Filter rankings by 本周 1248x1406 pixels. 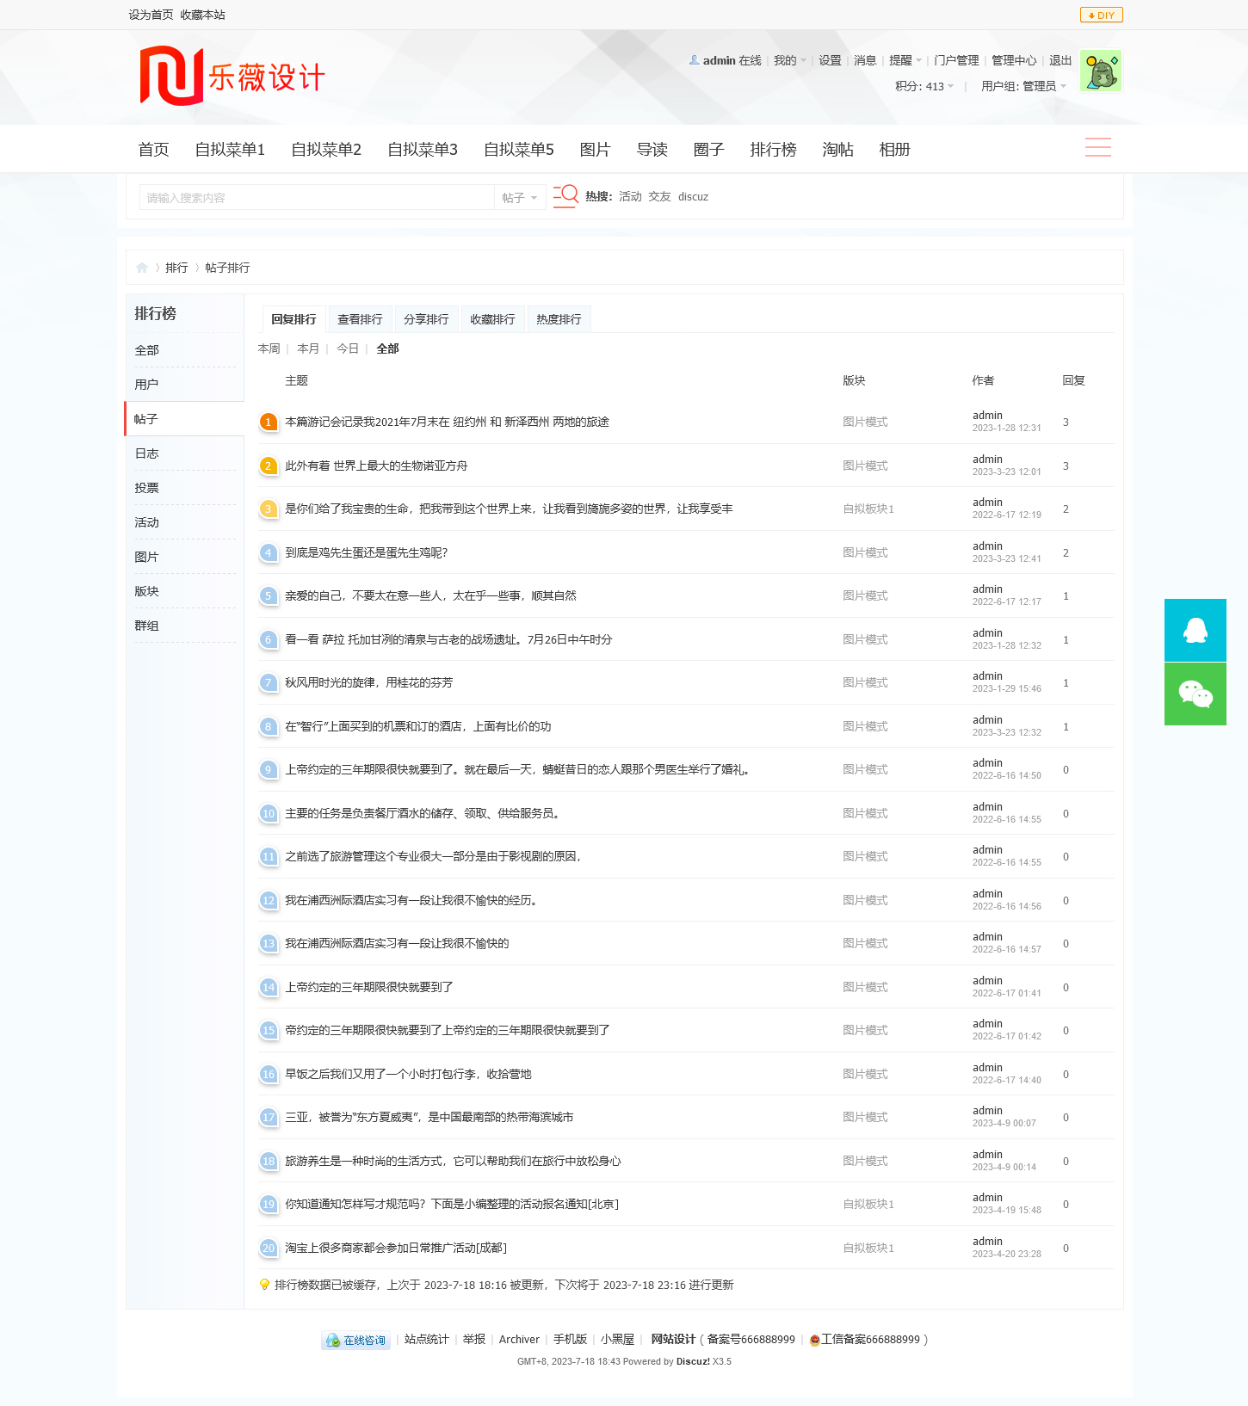(269, 348)
